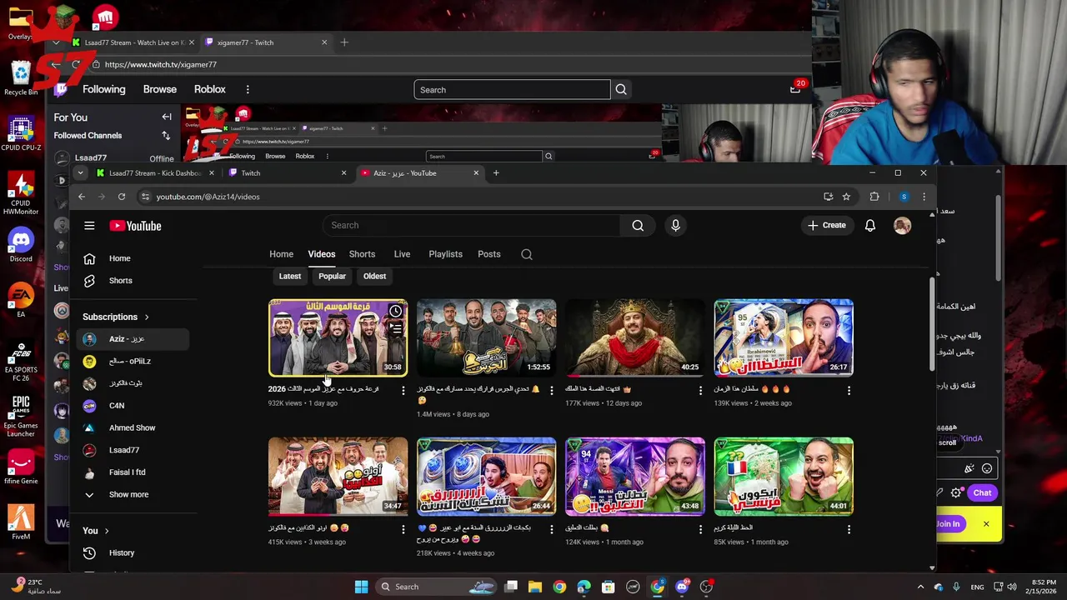This screenshot has width=1067, height=600.
Task: Open tab search dropdown in Twitch window
Action: (56, 42)
